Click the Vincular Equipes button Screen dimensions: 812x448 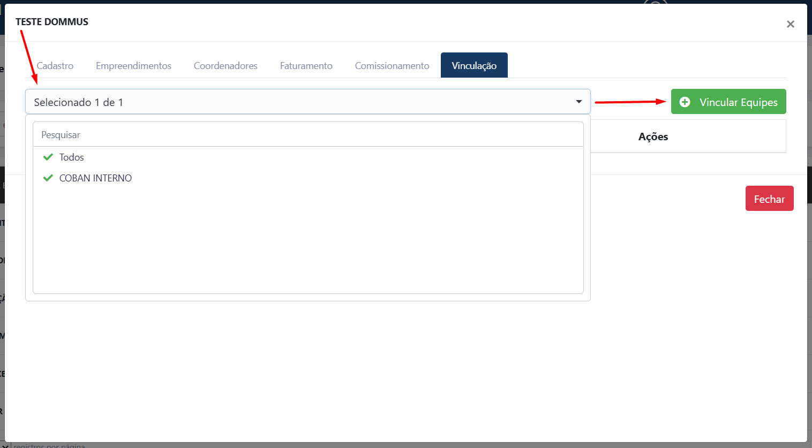[x=728, y=102]
